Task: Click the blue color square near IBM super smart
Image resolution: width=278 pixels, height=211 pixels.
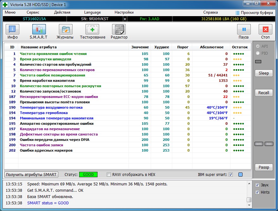Action: tap(240, 175)
